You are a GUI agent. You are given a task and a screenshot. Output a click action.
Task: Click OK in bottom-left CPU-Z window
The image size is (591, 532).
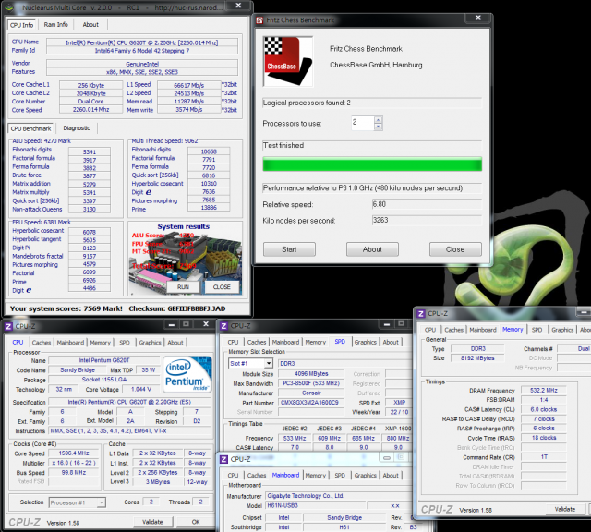tap(196, 522)
